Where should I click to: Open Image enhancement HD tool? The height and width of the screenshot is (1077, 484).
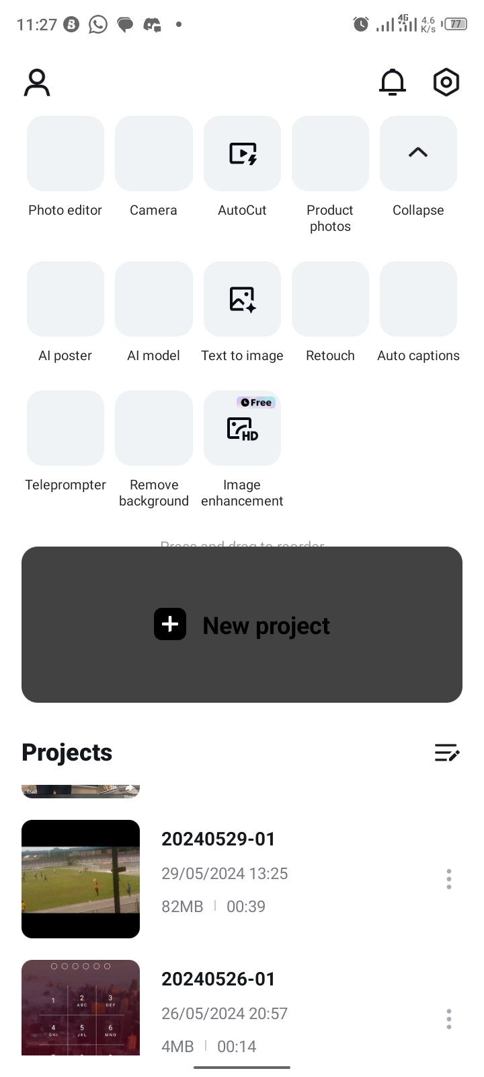242,428
